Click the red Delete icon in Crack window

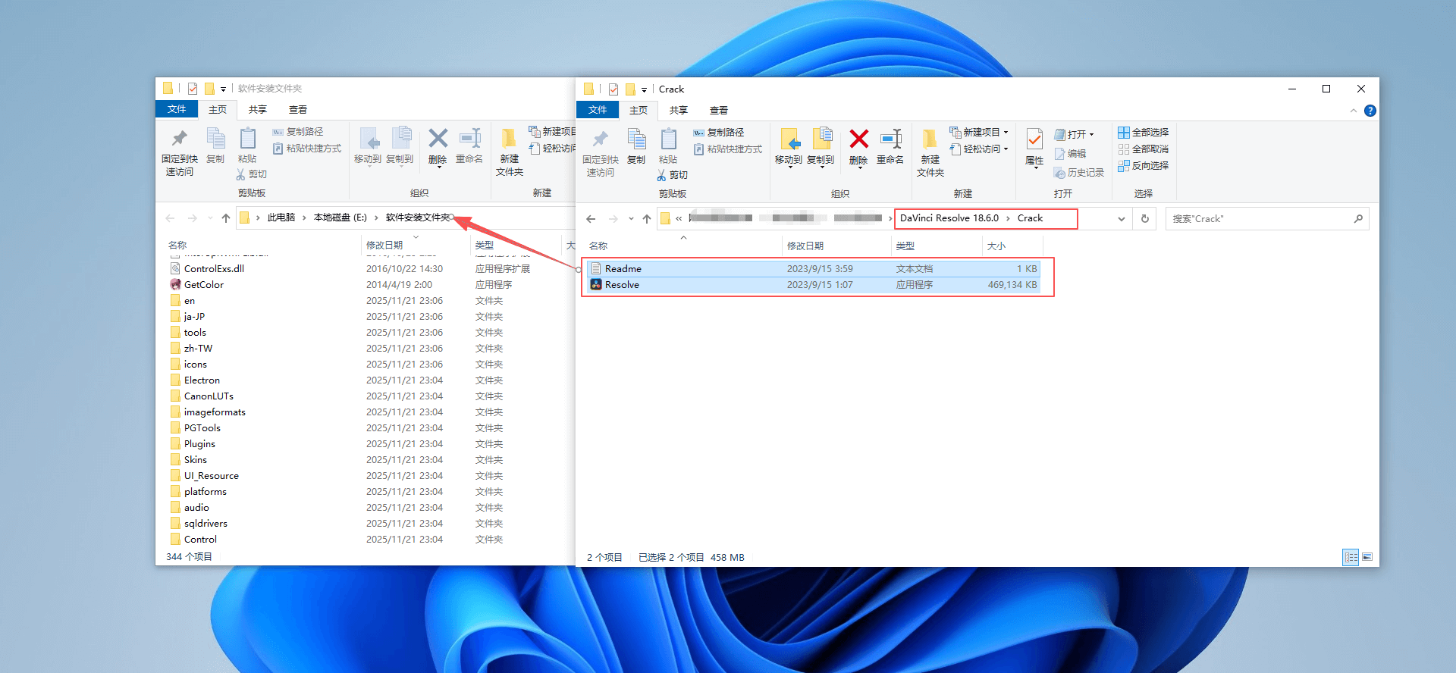click(858, 146)
